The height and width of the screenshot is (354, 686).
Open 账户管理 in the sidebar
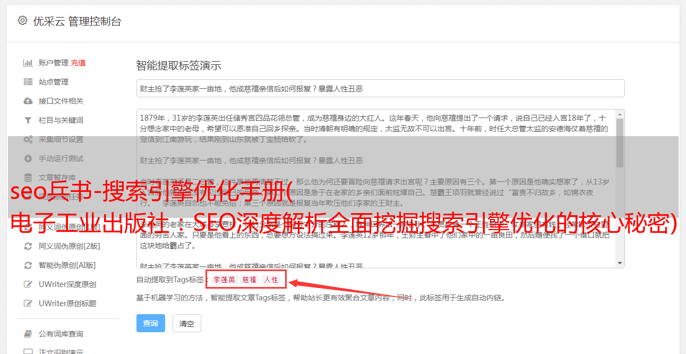(x=54, y=63)
